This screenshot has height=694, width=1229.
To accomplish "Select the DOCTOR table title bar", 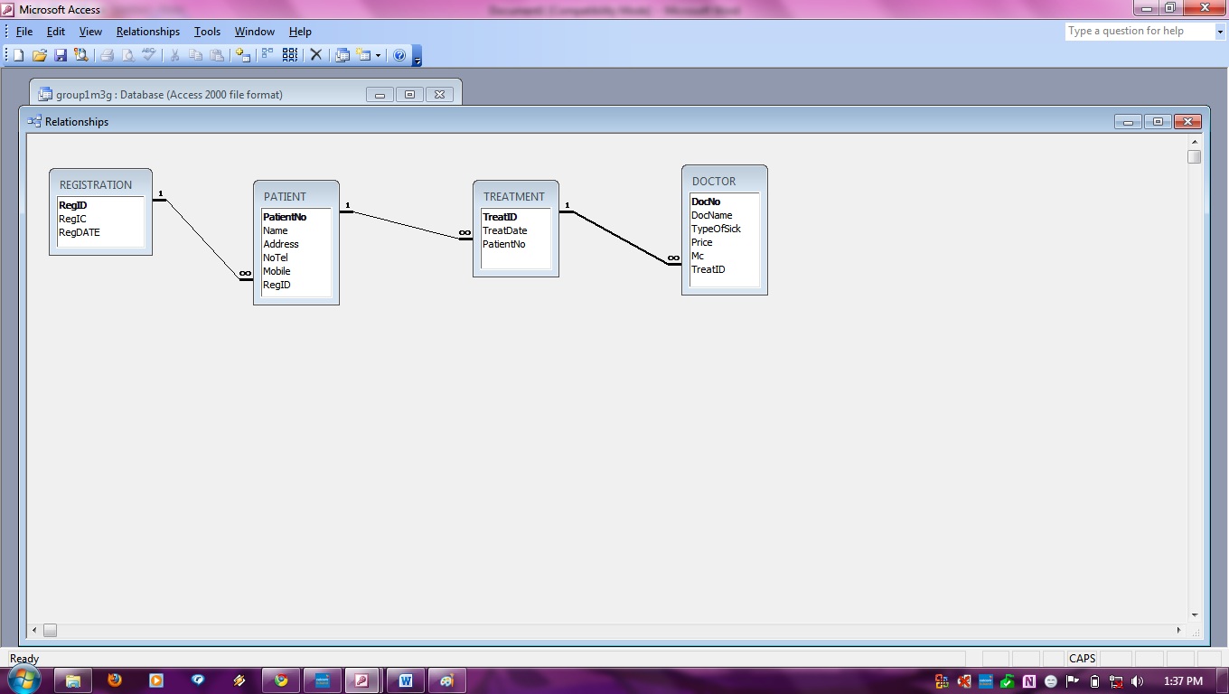I will 714,181.
